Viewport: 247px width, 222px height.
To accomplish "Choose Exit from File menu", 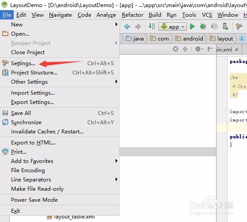I will tap(60, 211).
